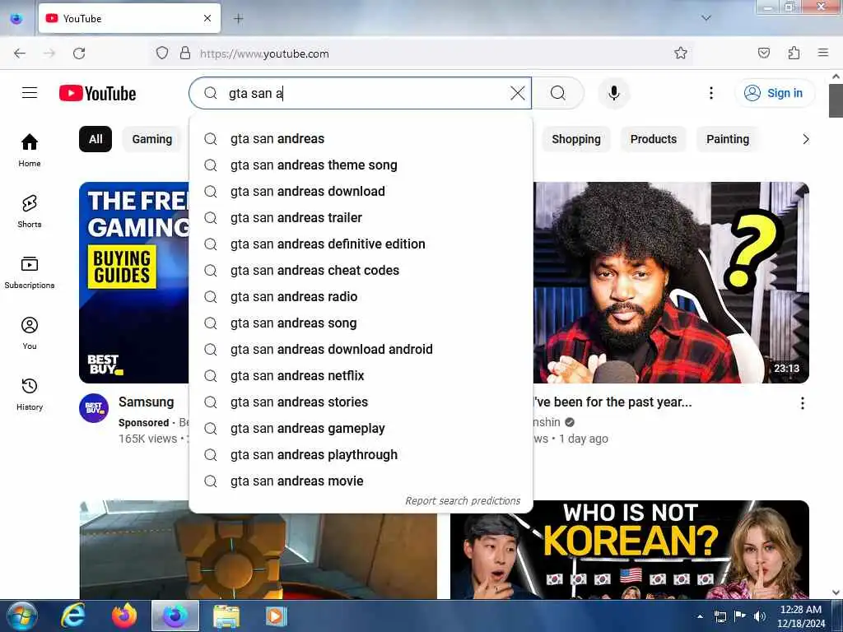The width and height of the screenshot is (843, 632).
Task: Click the YouTube logo
Action: pos(97,93)
